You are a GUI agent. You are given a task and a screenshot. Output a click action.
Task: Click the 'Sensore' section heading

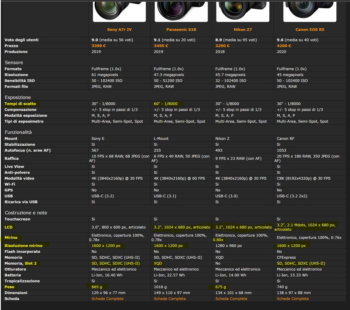(14, 62)
